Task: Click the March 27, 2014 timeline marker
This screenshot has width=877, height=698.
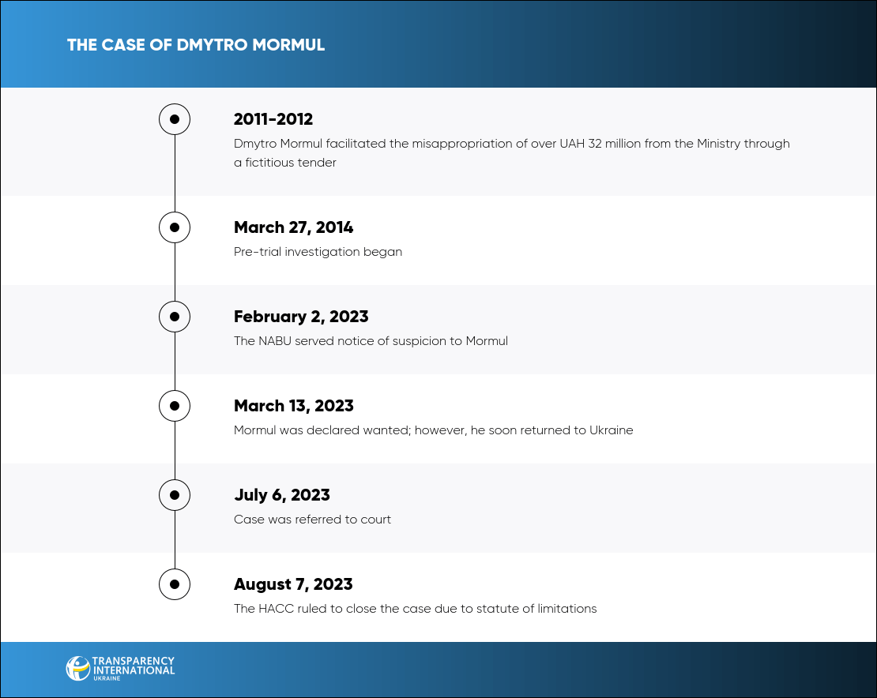Action: click(175, 227)
